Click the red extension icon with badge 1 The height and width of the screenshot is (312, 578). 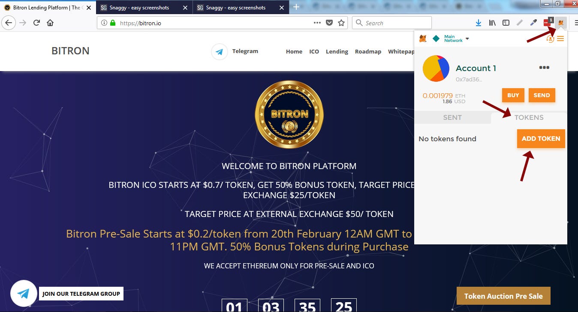tap(548, 22)
